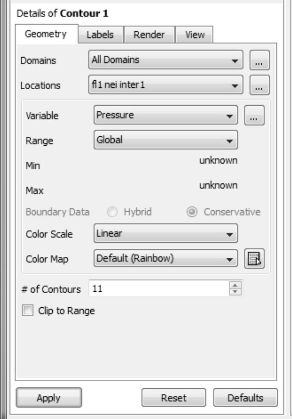Switch to the Labels tab
The width and height of the screenshot is (292, 419).
(x=100, y=35)
